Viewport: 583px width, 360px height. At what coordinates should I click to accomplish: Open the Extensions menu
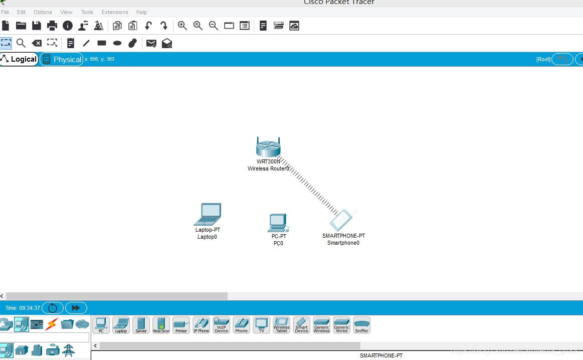click(115, 12)
